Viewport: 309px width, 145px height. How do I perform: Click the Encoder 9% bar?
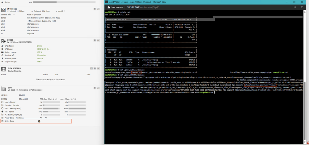(51, 106)
